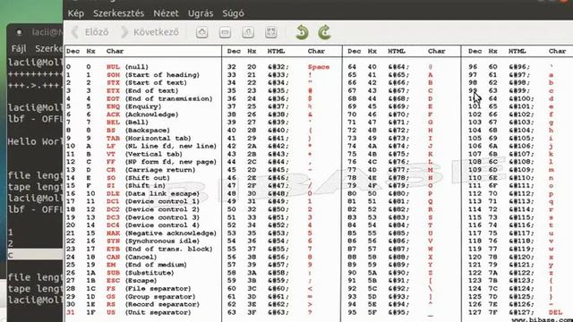
Task: Click the (Unit separator) entry
Action: (158, 312)
